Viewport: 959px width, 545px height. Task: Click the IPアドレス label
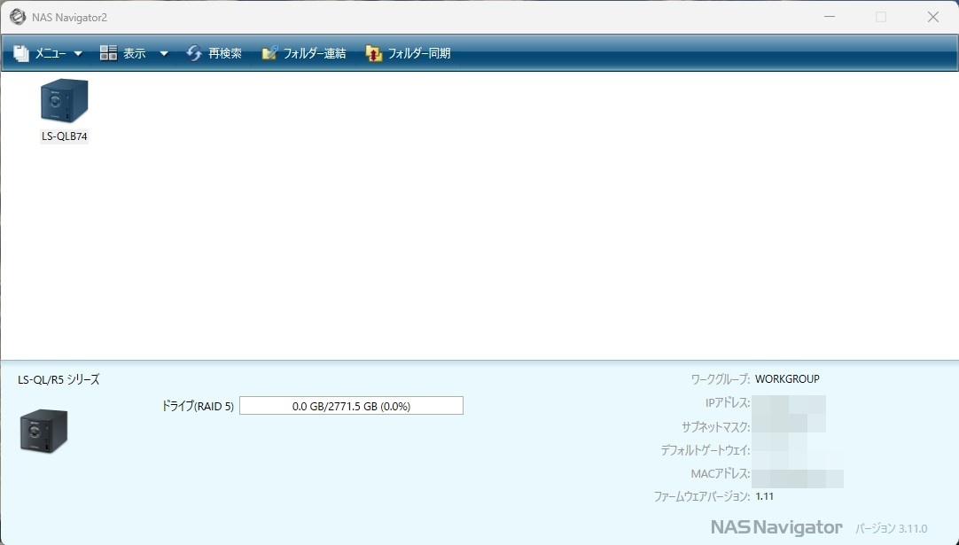(727, 403)
